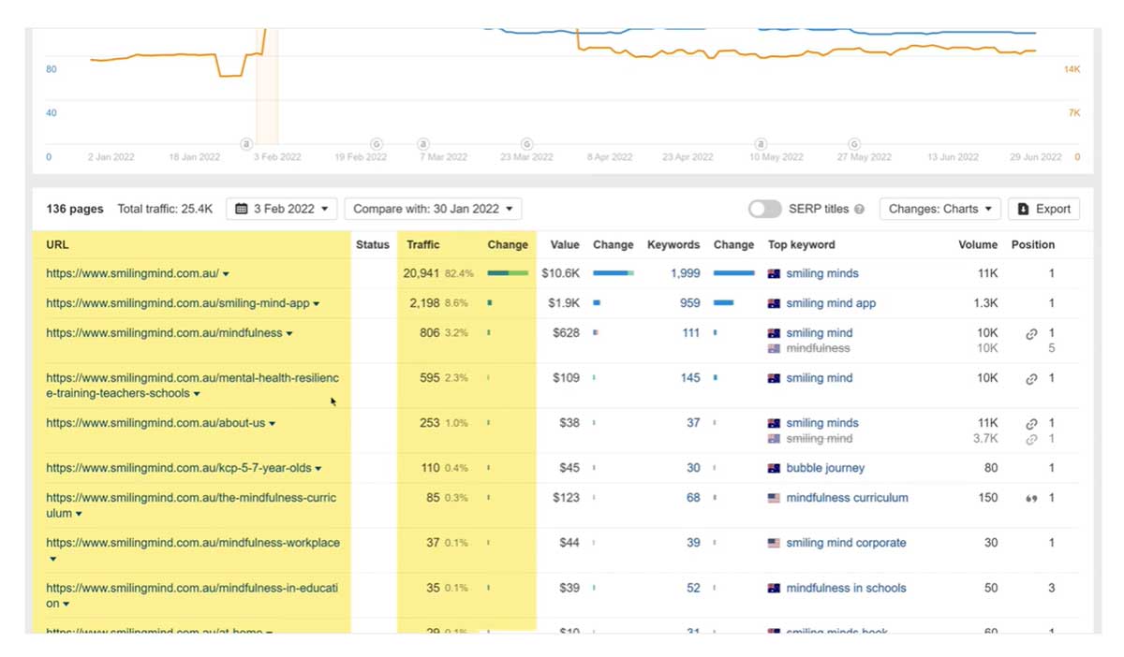Expand dropdown arrow for mindfulness-workplace URL
This screenshot has width=1124, height=657.
coord(52,560)
